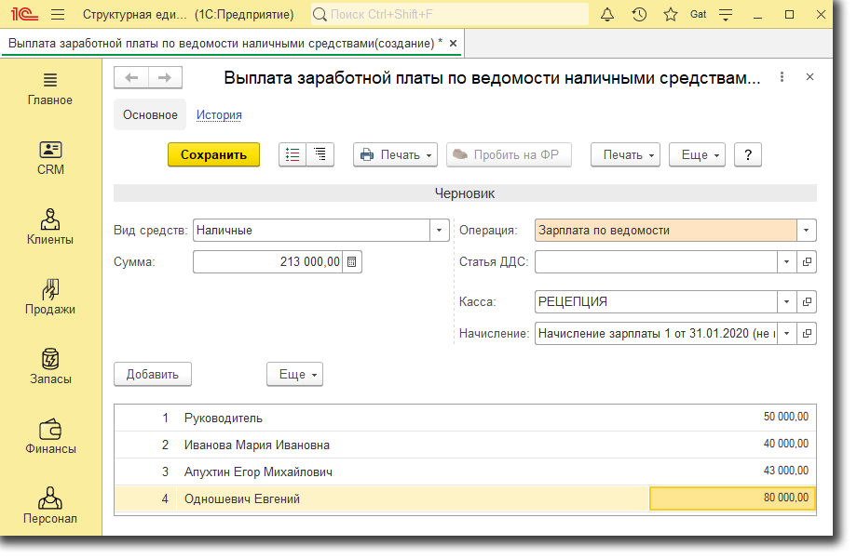Image resolution: width=857 pixels, height=558 pixels.
Task: Open help with the ? button
Action: click(748, 155)
